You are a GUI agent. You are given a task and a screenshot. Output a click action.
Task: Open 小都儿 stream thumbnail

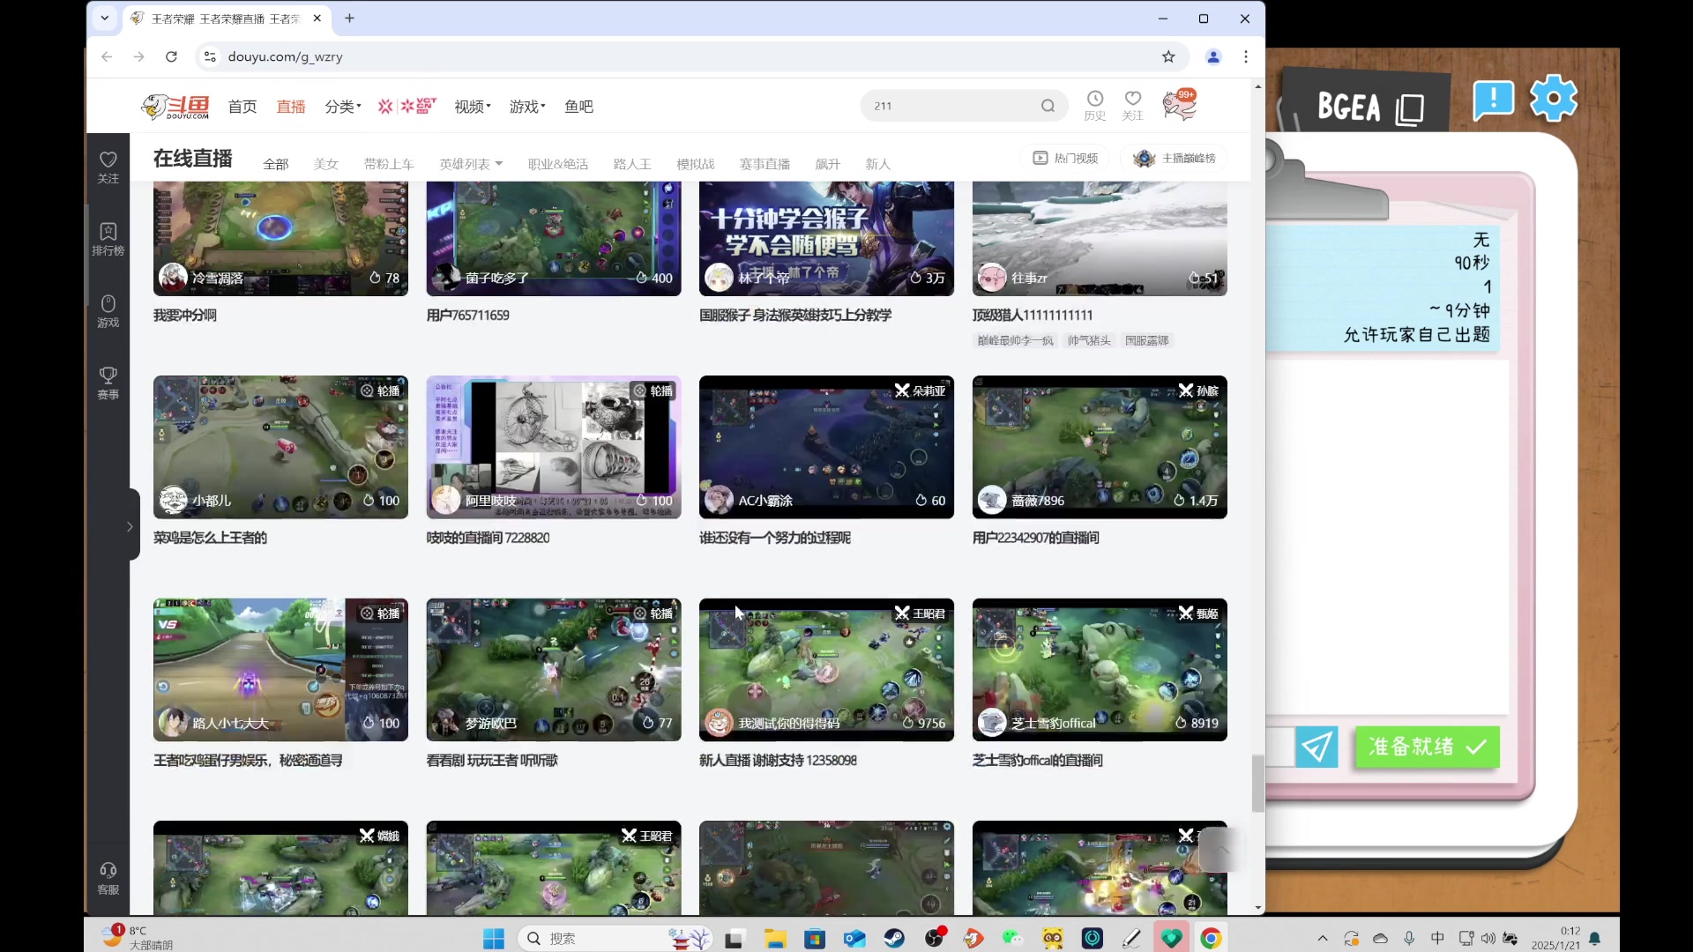point(280,447)
